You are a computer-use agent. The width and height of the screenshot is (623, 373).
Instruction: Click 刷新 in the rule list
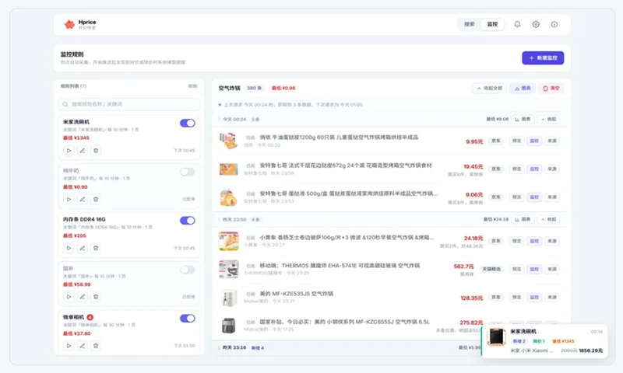point(192,86)
